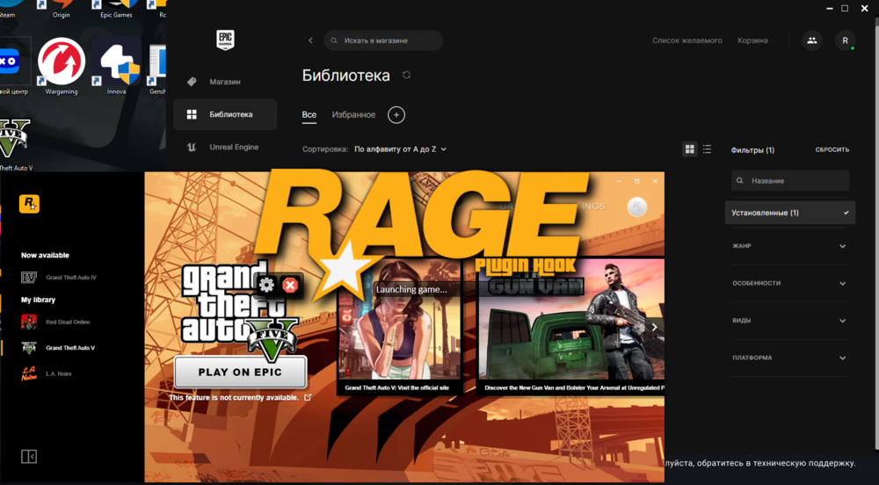Image resolution: width=879 pixels, height=485 pixels.
Task: Click СБРОСИТЬ to reset filters
Action: [x=832, y=150]
